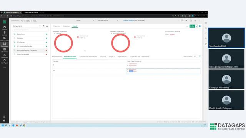
Task: Click the help question mark icon in sidebar
Action: pos(4,117)
